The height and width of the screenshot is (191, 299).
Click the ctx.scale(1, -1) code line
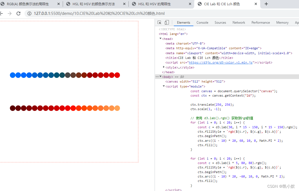click(206, 109)
